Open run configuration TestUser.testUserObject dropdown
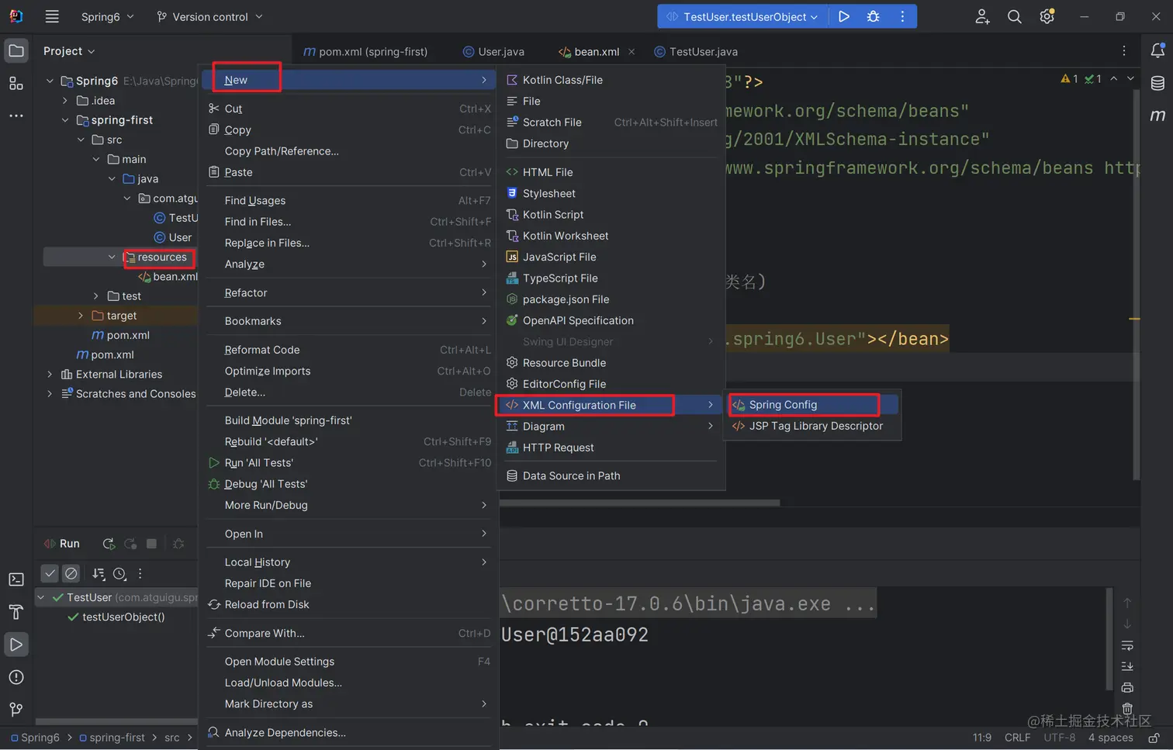The width and height of the screenshot is (1173, 750). [x=742, y=16]
